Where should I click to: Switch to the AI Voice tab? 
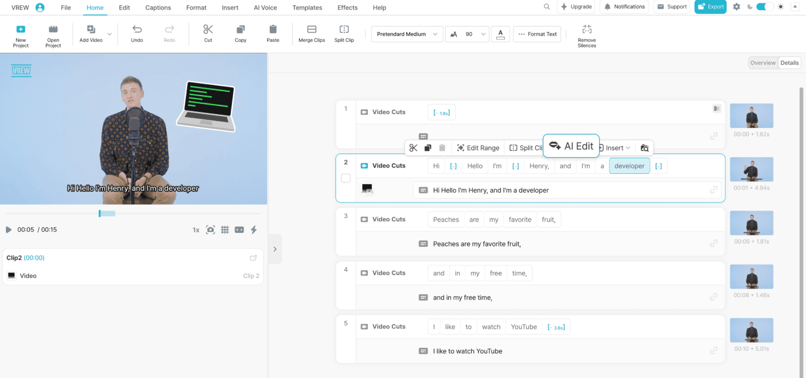coord(265,7)
